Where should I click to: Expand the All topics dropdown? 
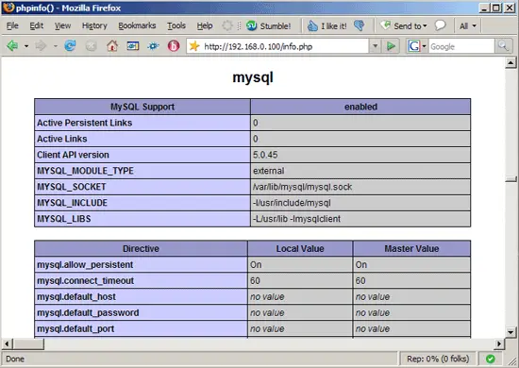[468, 25]
